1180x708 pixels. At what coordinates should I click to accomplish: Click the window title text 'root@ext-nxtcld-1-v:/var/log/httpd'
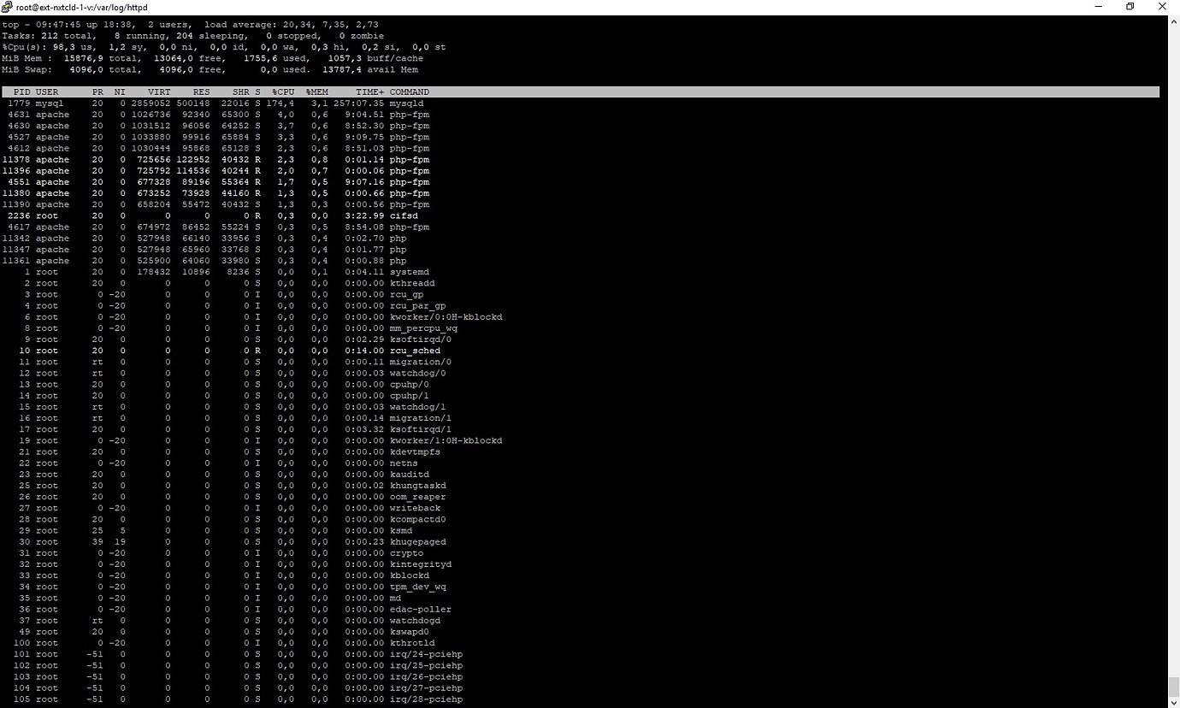pos(82,7)
